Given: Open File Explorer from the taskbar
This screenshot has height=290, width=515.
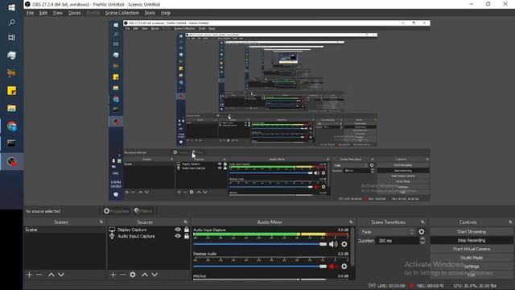Looking at the screenshot, I should click(11, 108).
